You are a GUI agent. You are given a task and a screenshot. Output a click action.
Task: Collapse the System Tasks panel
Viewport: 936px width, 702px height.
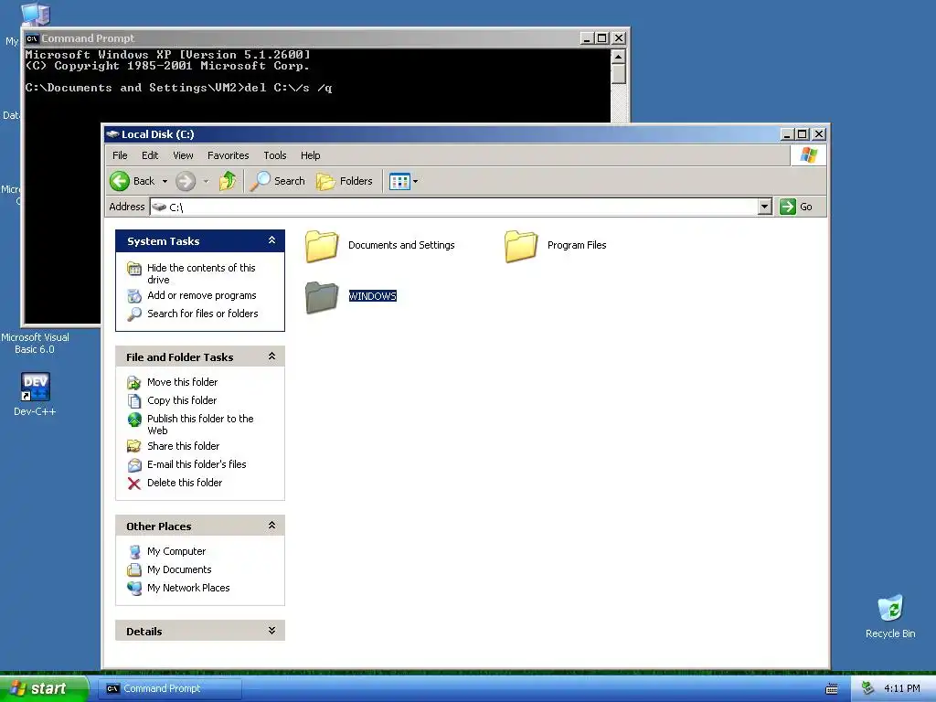(271, 240)
